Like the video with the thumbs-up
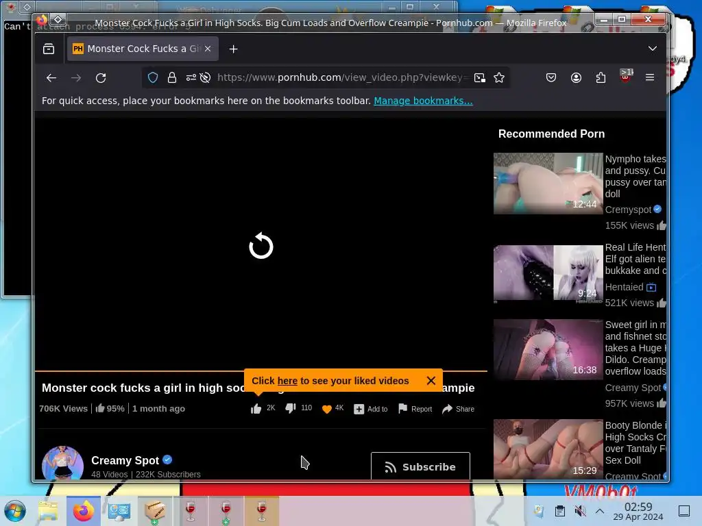This screenshot has height=526, width=702. pos(256,408)
